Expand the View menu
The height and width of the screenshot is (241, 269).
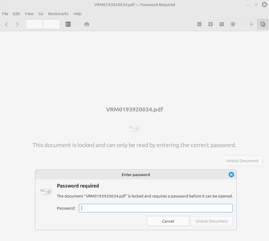(x=29, y=14)
